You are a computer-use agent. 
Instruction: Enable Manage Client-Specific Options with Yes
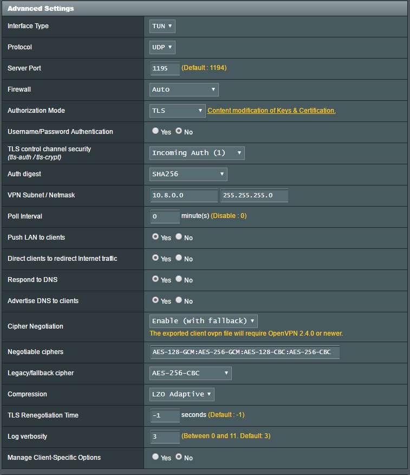click(x=156, y=457)
